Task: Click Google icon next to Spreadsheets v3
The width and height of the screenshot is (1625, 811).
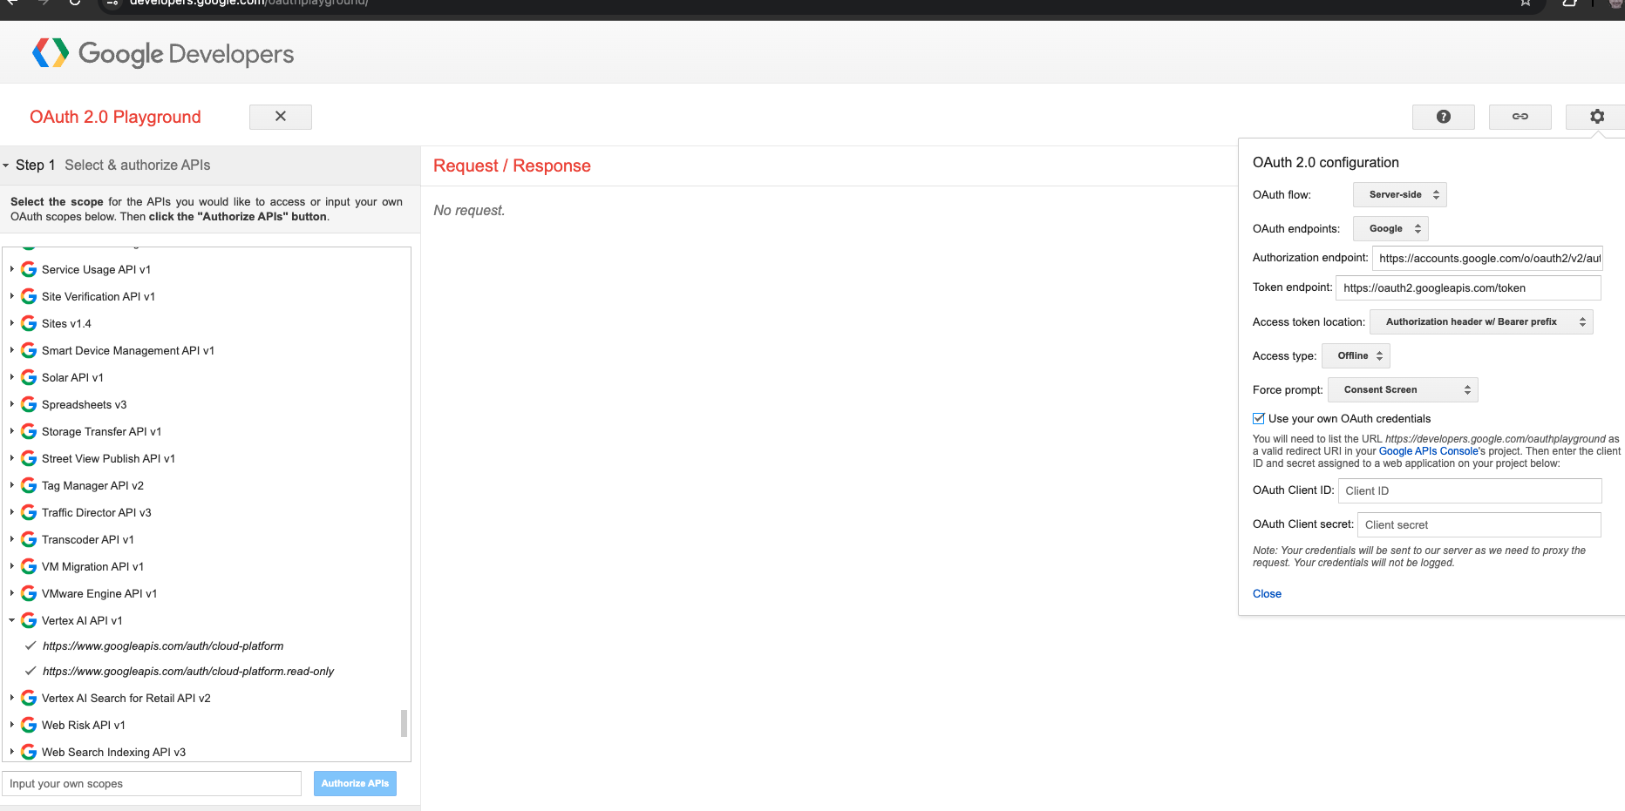Action: click(29, 405)
